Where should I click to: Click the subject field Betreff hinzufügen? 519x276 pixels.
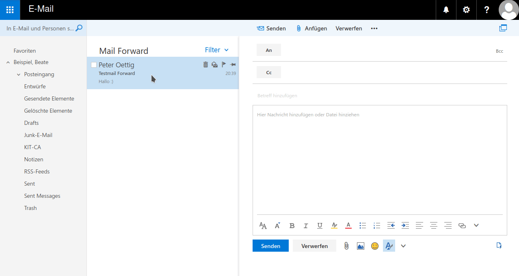[x=380, y=96]
